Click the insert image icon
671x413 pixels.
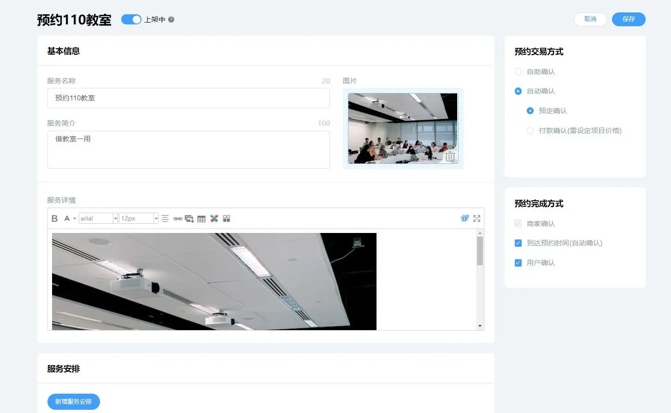point(189,219)
